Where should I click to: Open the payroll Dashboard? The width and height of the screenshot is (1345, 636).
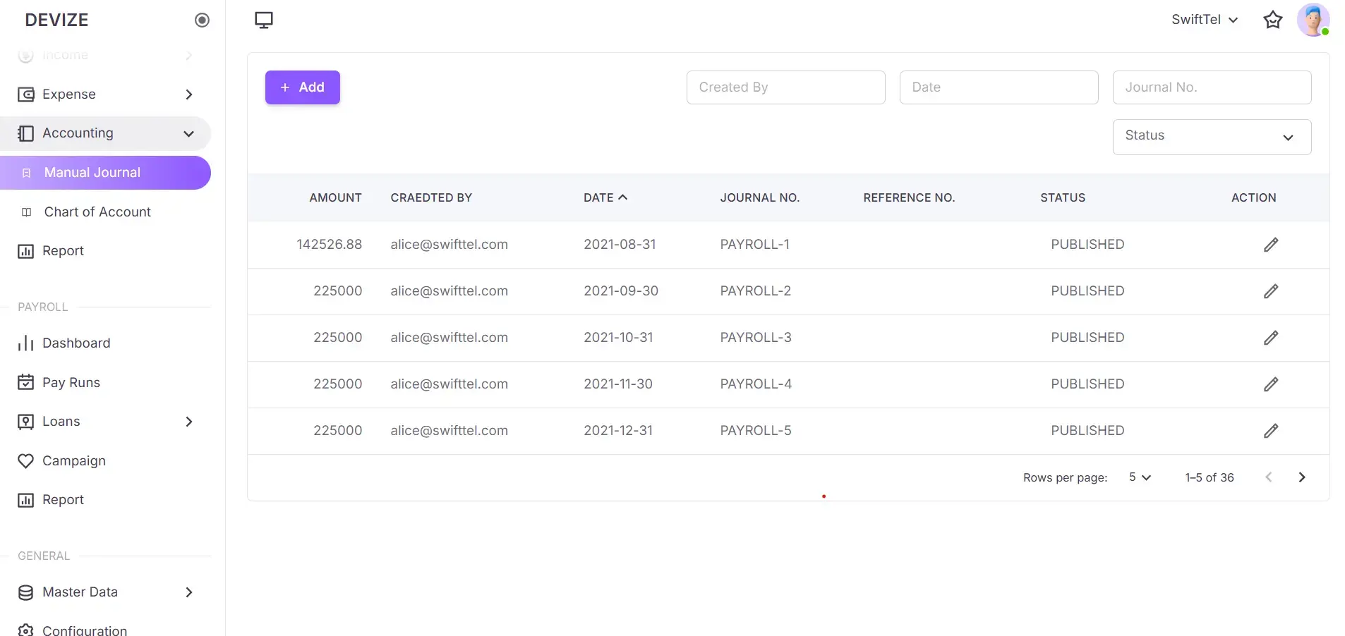click(76, 343)
